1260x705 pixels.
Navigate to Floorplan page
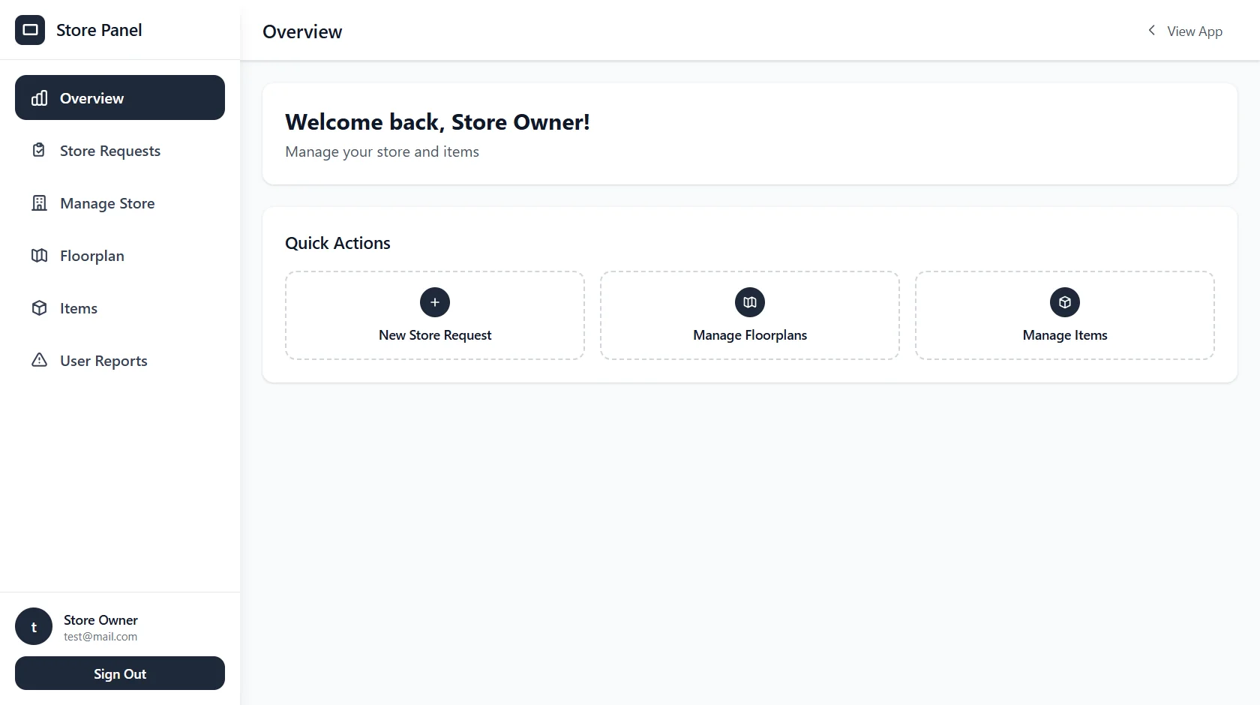[120, 255]
